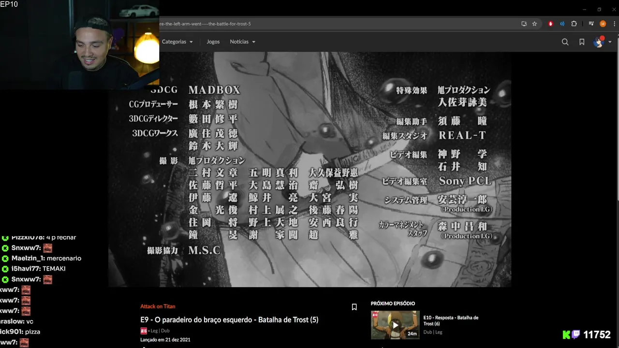Go to the Jogos page

pos(213,42)
